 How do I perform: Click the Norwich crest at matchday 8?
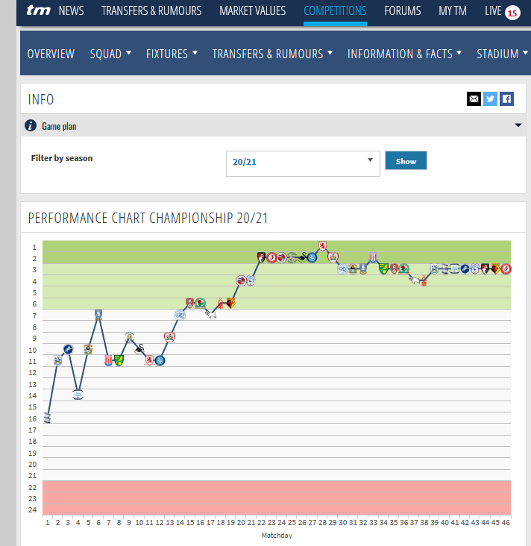(119, 360)
